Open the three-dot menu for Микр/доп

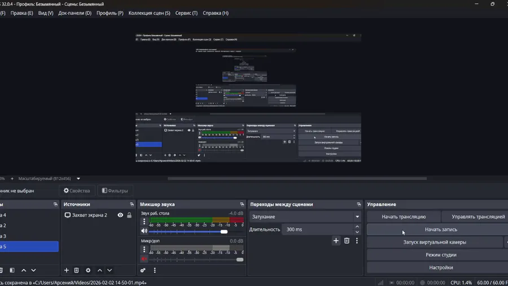144,249
